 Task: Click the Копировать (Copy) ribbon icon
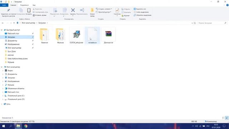click(x=21, y=10)
